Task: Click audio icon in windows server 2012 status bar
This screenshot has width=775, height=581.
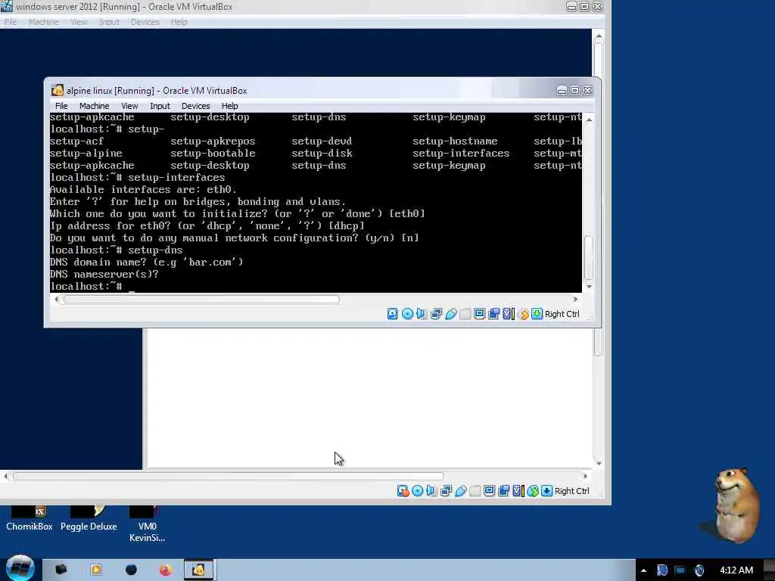Action: [431, 490]
